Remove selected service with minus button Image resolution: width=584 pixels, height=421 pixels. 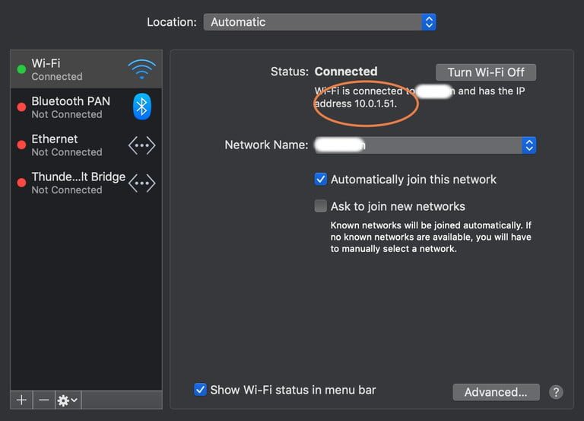44,400
